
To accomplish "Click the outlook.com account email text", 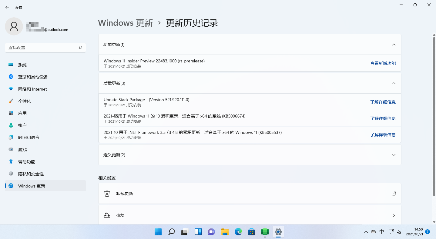I will pyautogui.click(x=56, y=30).
